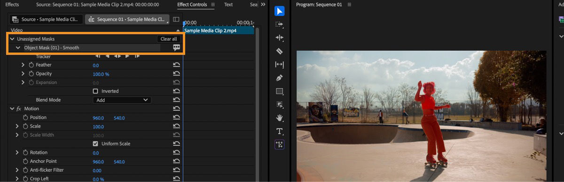Select the highlighted object mask tool

[279, 144]
